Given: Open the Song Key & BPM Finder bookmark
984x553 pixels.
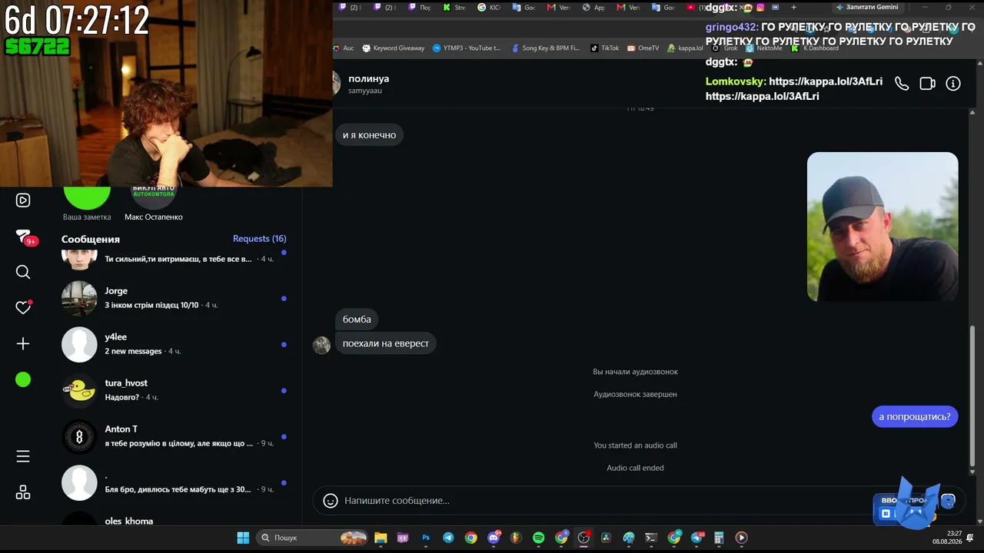Looking at the screenshot, I should [545, 48].
